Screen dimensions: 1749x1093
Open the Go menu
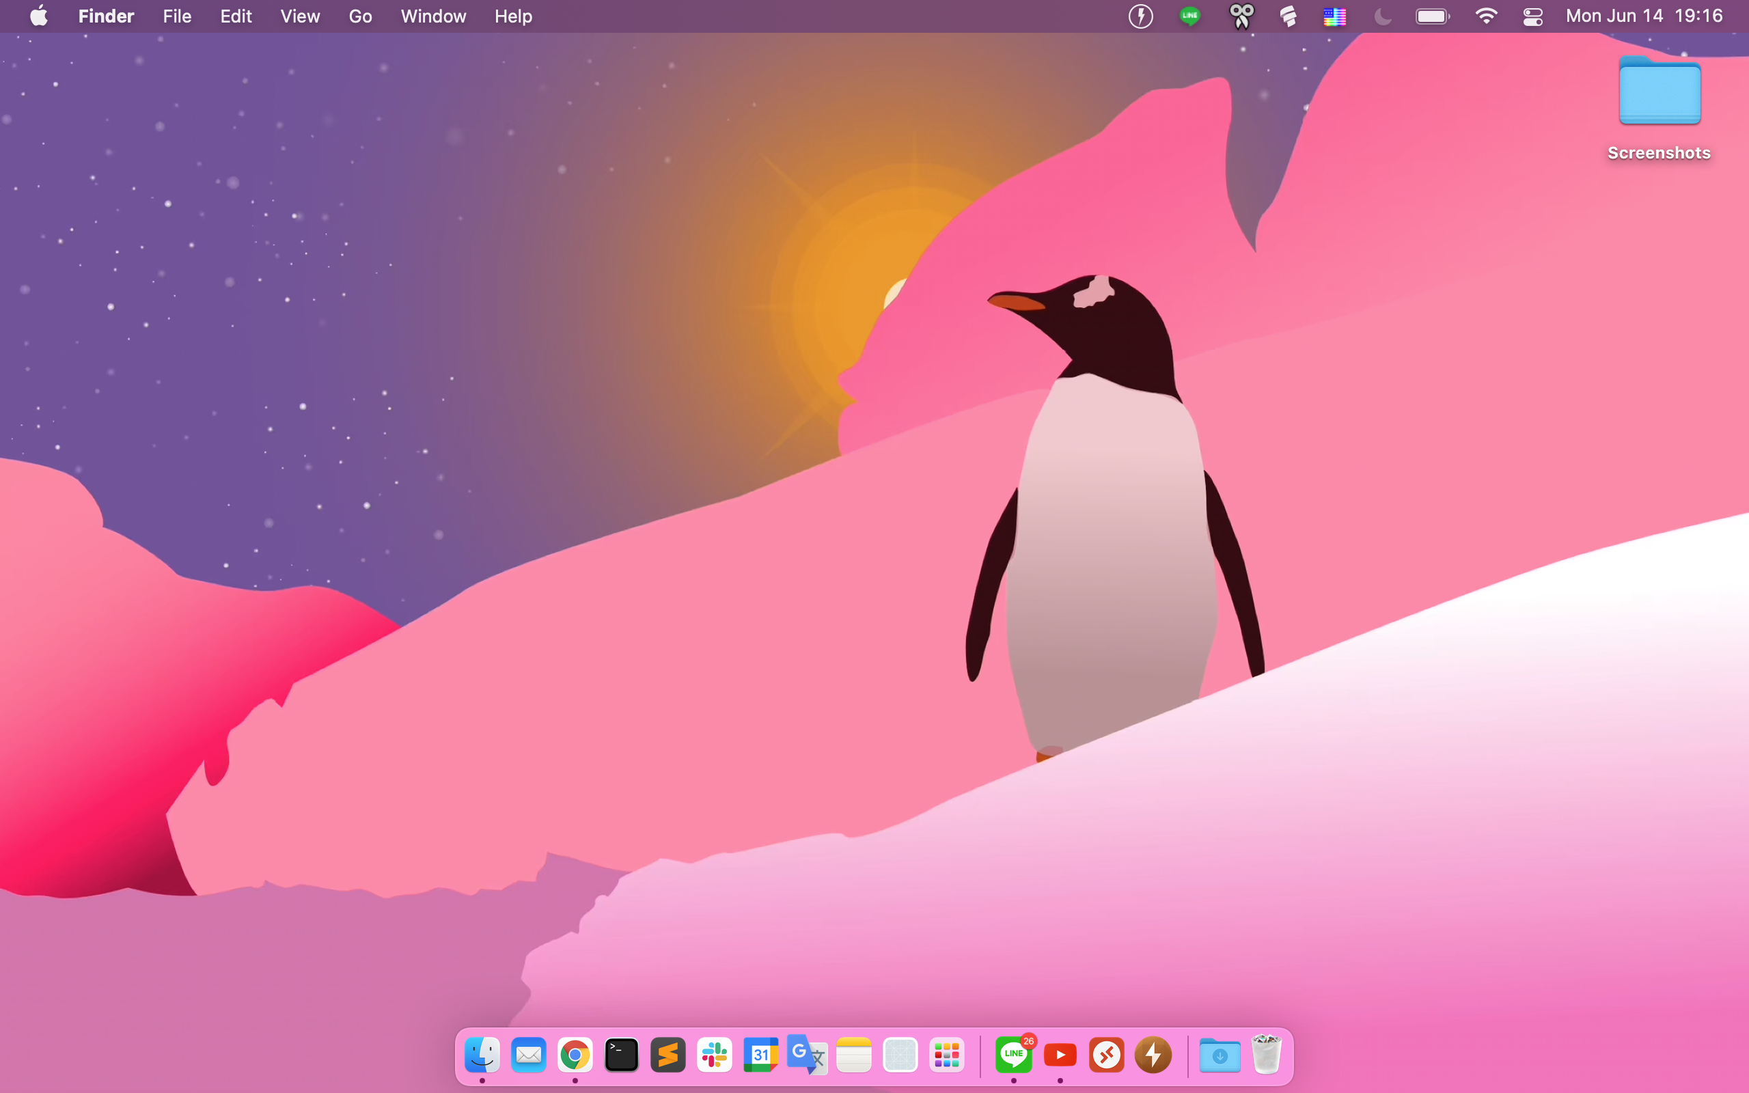tap(360, 16)
